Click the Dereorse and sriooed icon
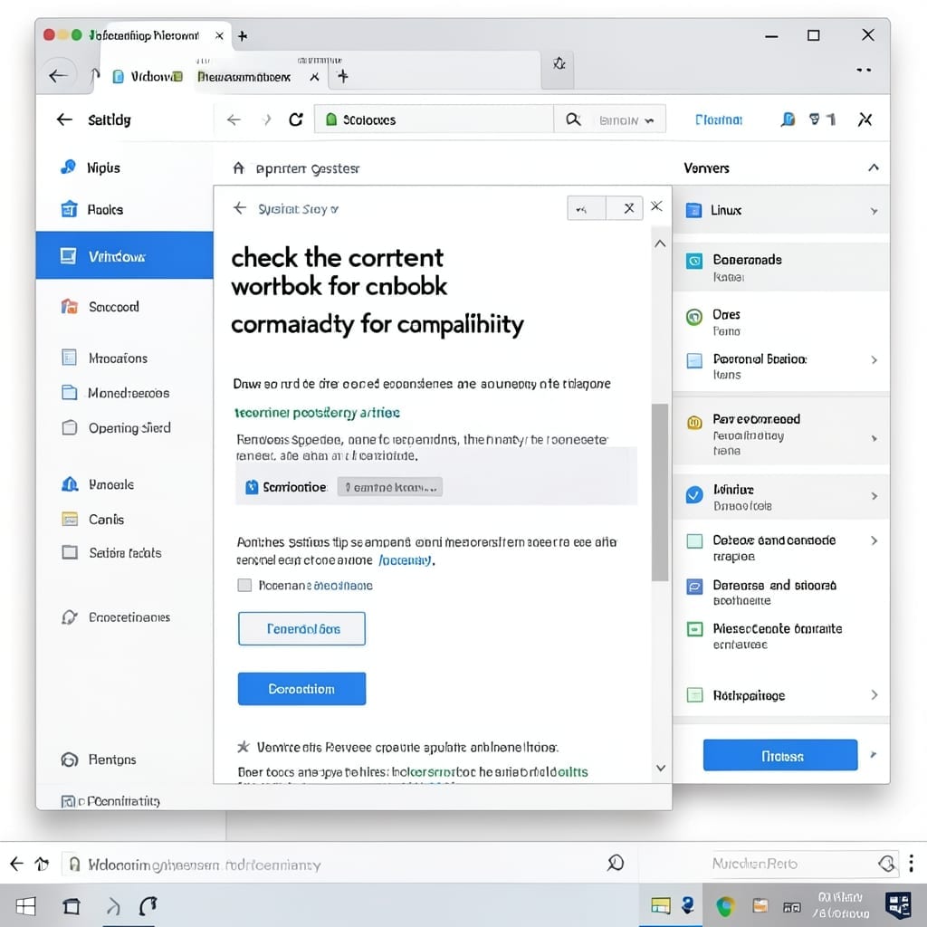 [694, 587]
